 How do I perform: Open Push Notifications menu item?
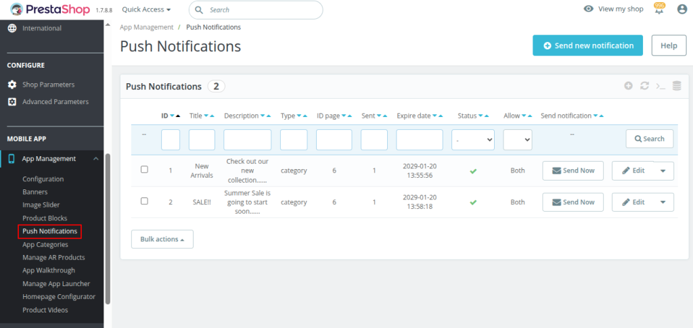tap(49, 231)
